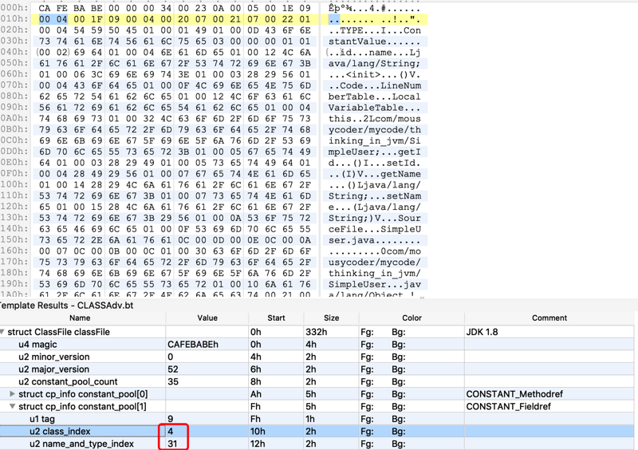Image resolution: width=638 pixels, height=450 pixels.
Task: Click the Color column header
Action: [412, 318]
